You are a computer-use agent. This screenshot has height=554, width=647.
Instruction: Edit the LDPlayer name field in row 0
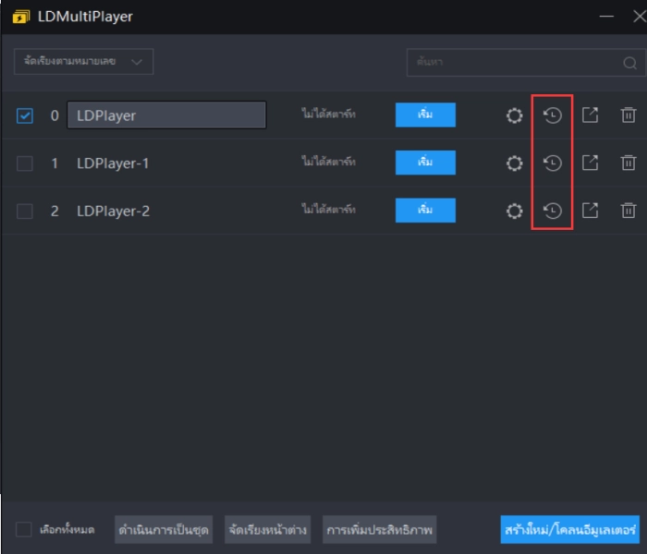point(166,115)
